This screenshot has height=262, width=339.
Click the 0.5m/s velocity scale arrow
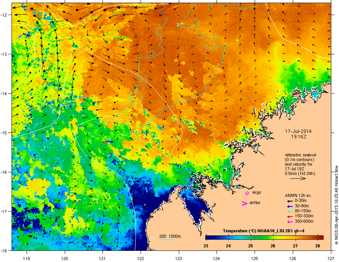[298, 178]
